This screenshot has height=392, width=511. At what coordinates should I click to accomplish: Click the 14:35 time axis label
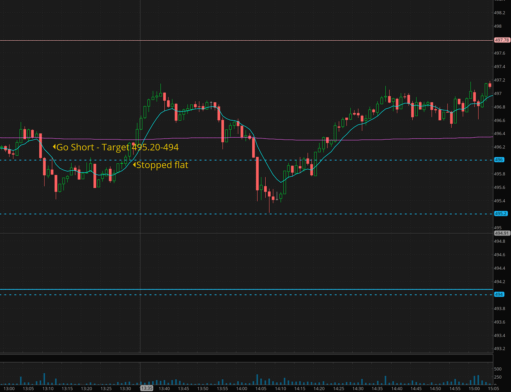tap(377, 388)
